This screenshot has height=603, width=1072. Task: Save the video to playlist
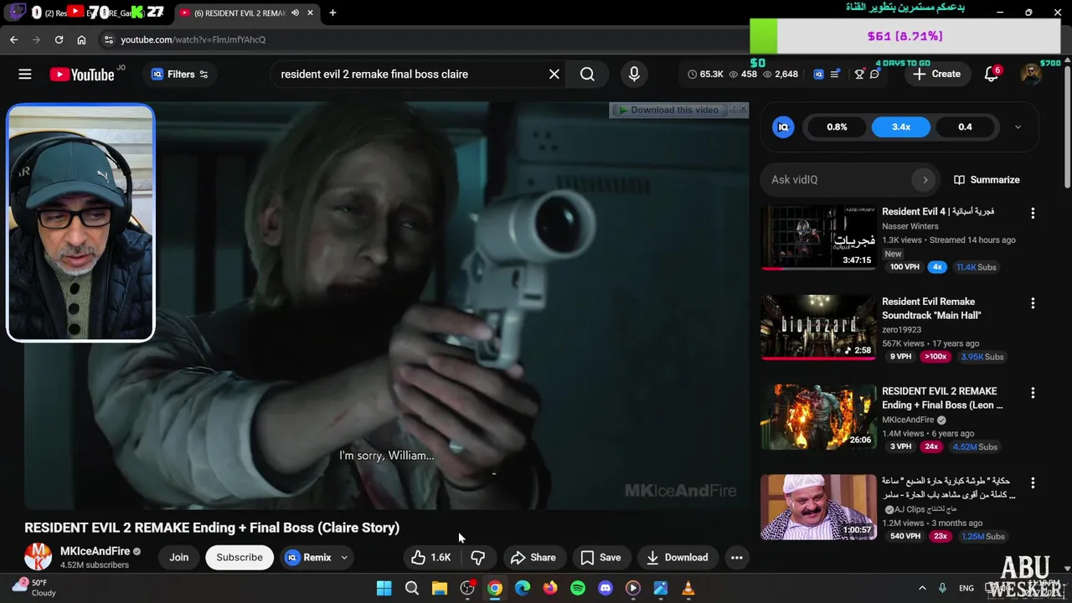pyautogui.click(x=600, y=557)
